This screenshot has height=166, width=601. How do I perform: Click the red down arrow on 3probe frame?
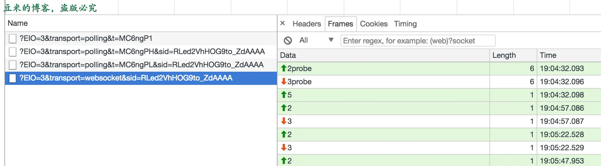coord(284,81)
